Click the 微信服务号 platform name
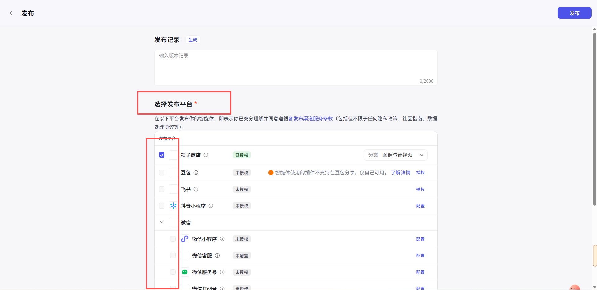This screenshot has width=597, height=290. tap(204, 272)
